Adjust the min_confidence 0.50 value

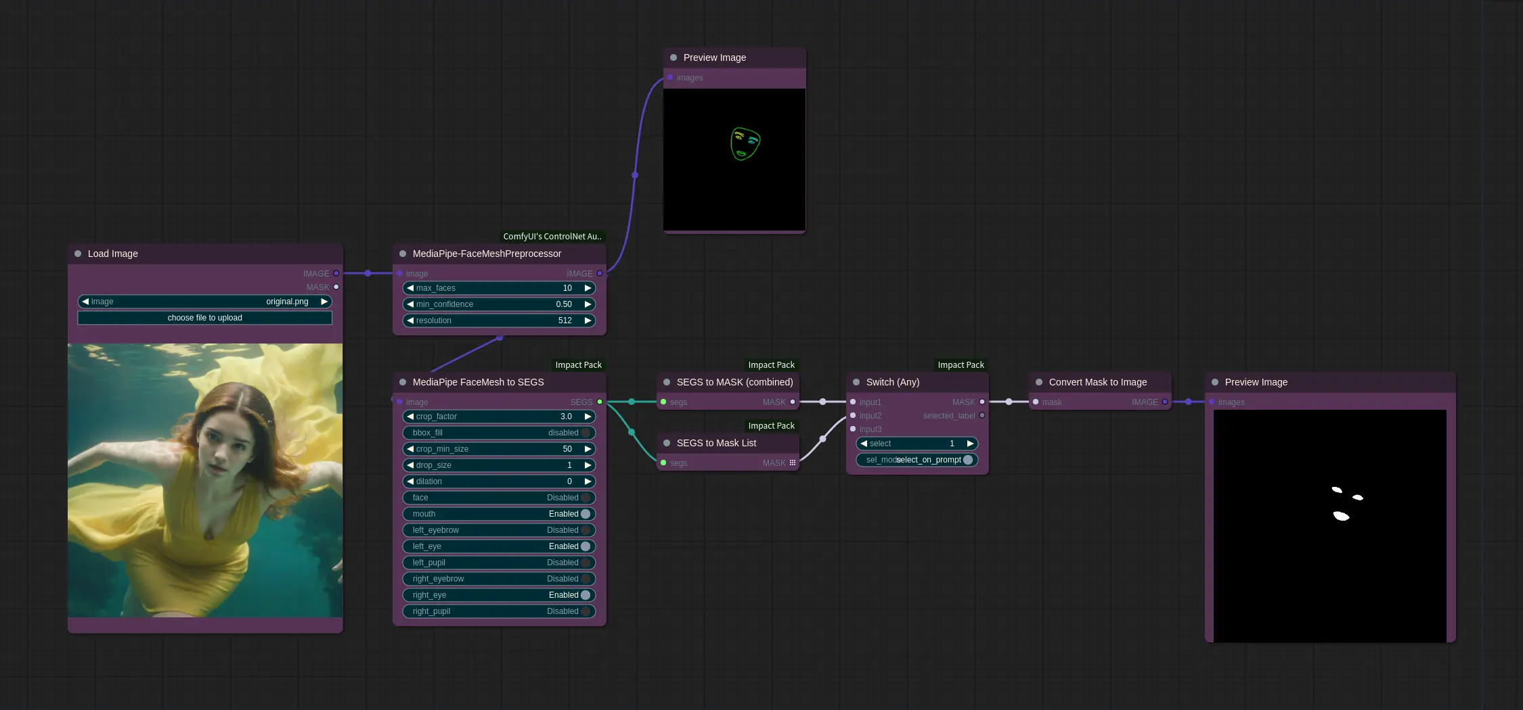tap(564, 304)
